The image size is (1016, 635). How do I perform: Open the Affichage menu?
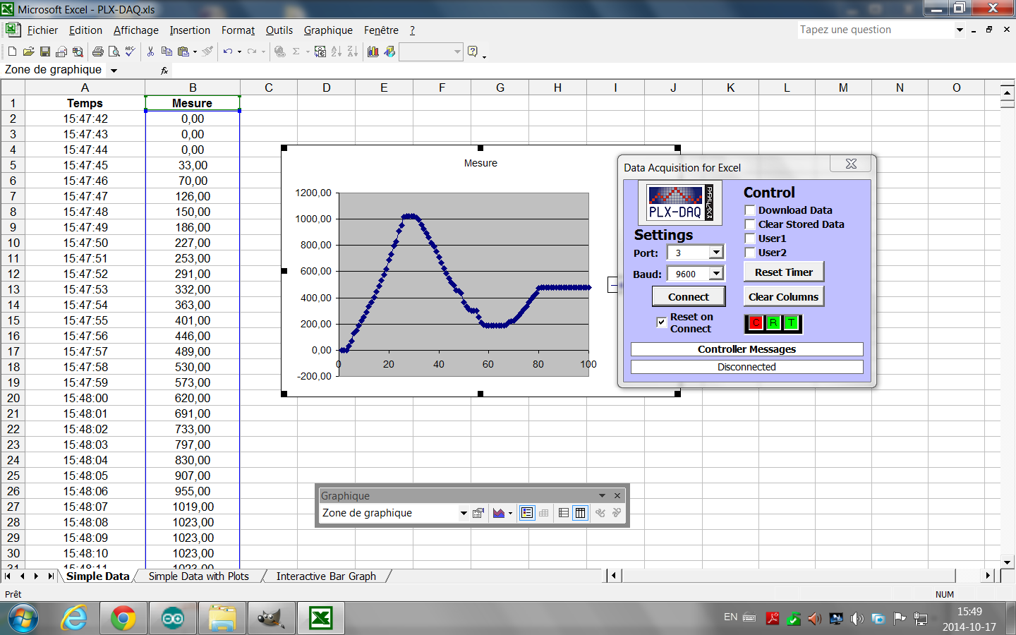tap(136, 30)
